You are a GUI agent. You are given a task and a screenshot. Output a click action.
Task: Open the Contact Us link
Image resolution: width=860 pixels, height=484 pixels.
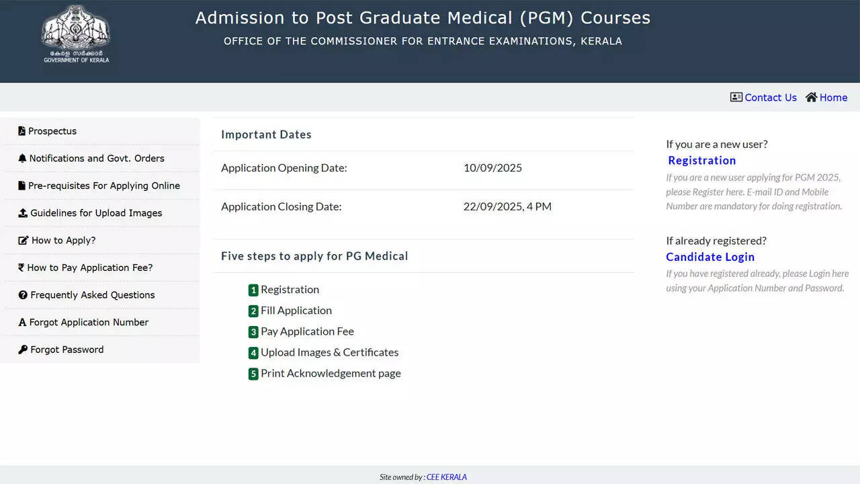[x=771, y=97]
